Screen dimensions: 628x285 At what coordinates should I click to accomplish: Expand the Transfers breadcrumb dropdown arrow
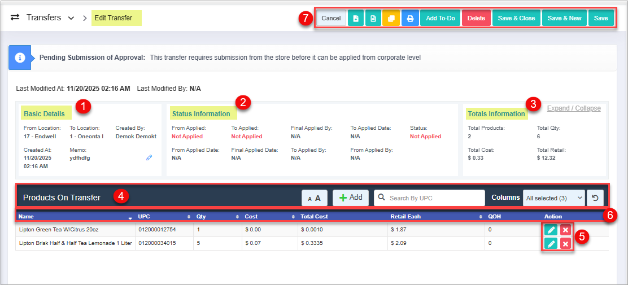(x=71, y=18)
